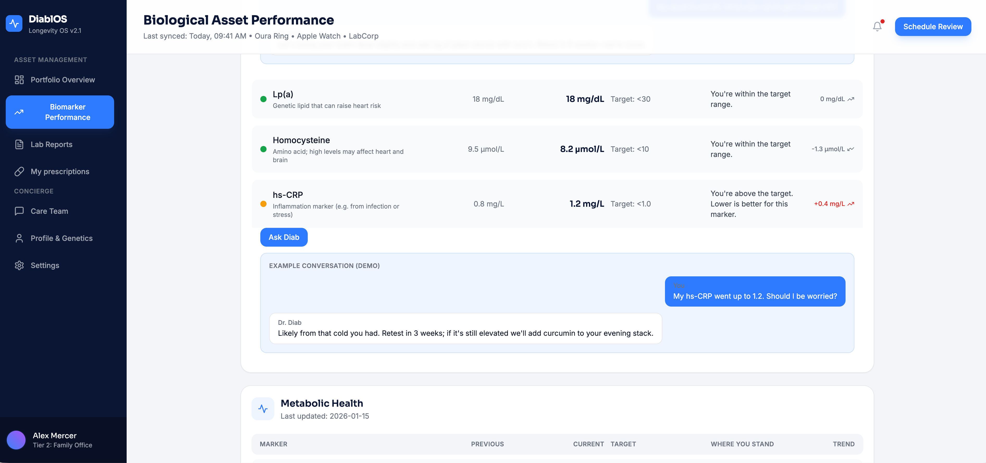Click the DiablOS heartbeat logo icon
Screen dimensions: 986x463
(x=14, y=23)
